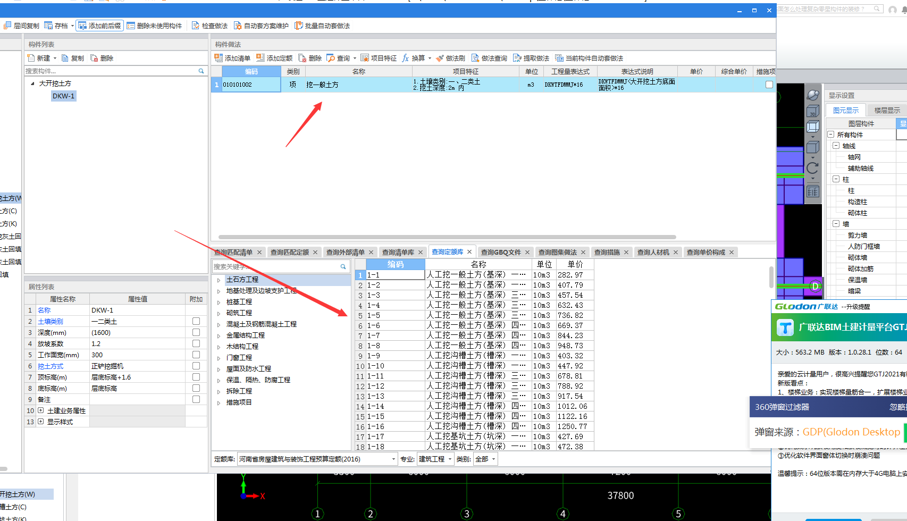The height and width of the screenshot is (521, 907).
Task: Click the 提取做法 extract method icon
Action: [x=517, y=58]
